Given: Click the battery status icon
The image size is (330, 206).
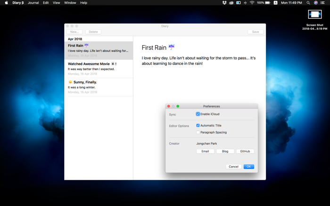Looking at the screenshot, I should [x=268, y=3].
